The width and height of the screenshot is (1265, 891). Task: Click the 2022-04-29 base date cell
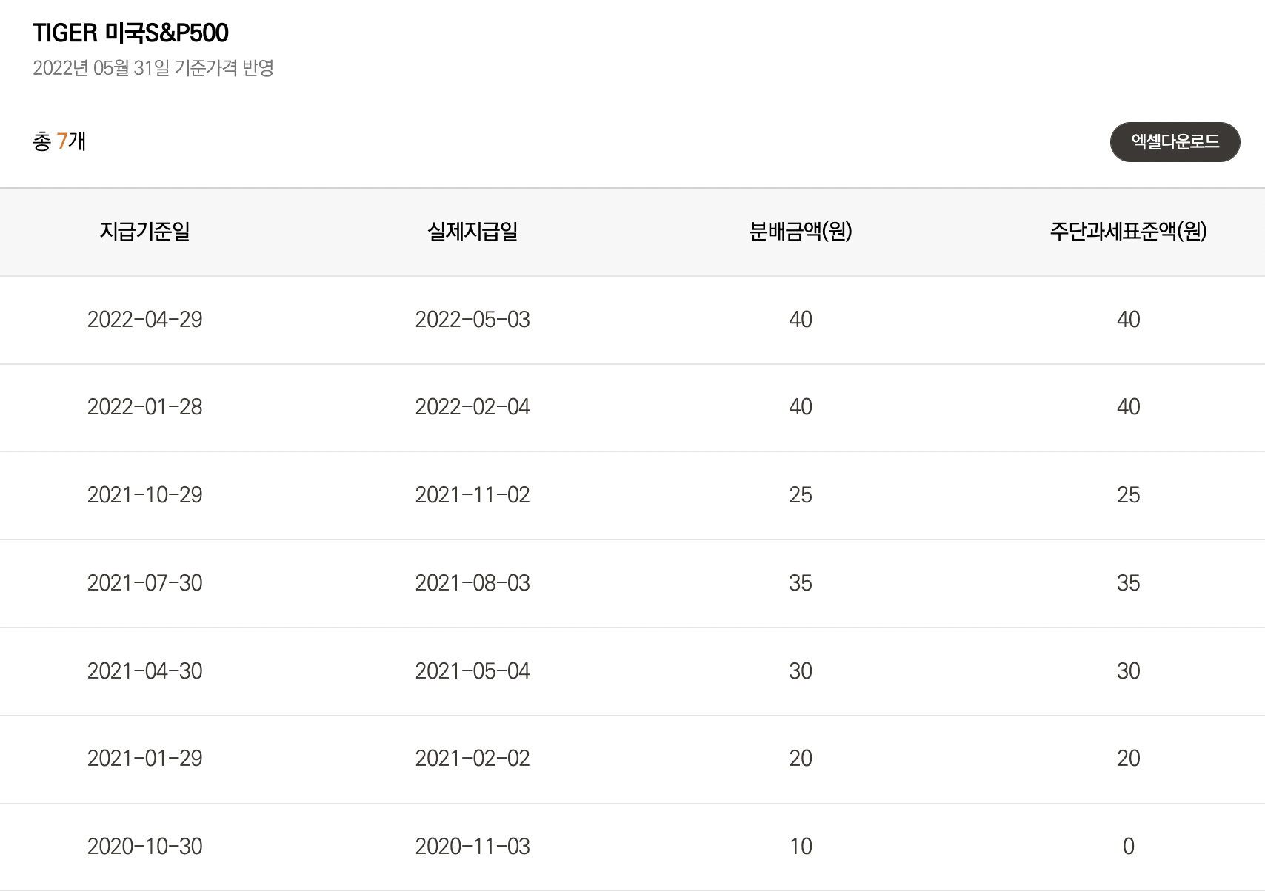pyautogui.click(x=145, y=320)
